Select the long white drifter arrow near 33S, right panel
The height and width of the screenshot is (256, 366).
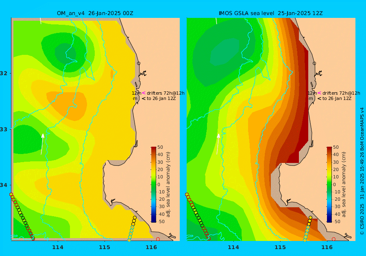coord(218,144)
